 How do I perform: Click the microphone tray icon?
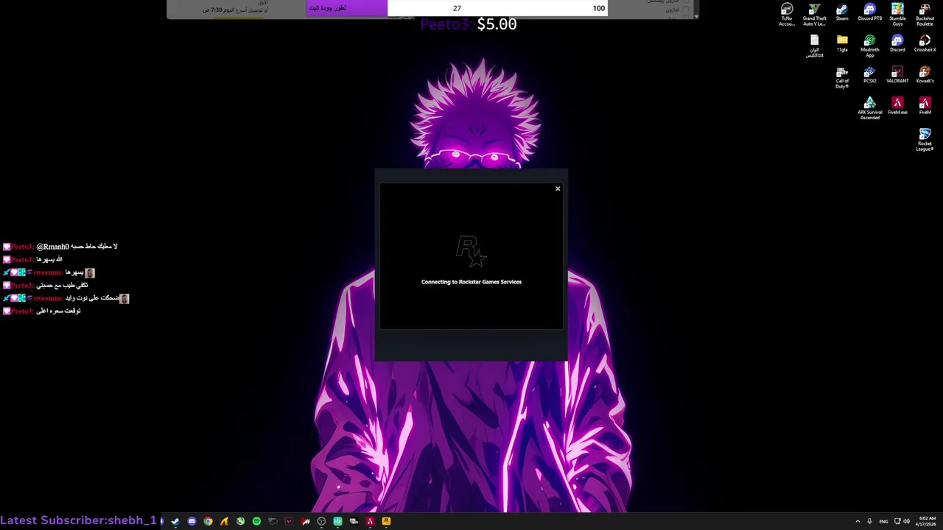[x=870, y=521]
